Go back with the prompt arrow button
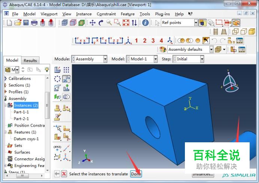Viewport: 259px width, 183px height. 57,174
